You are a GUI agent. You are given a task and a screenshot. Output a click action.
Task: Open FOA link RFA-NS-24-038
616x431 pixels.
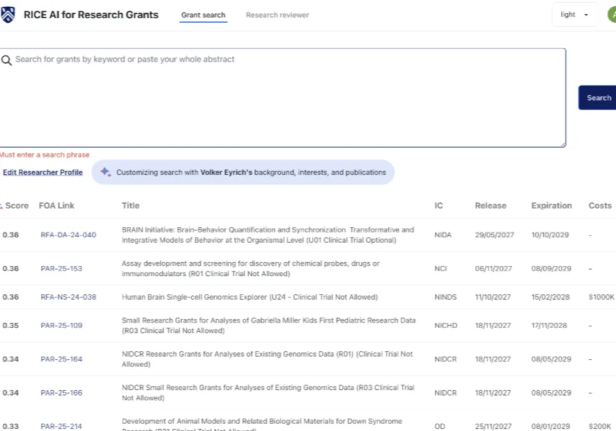coord(68,297)
